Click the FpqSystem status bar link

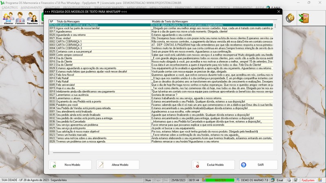(308, 180)
